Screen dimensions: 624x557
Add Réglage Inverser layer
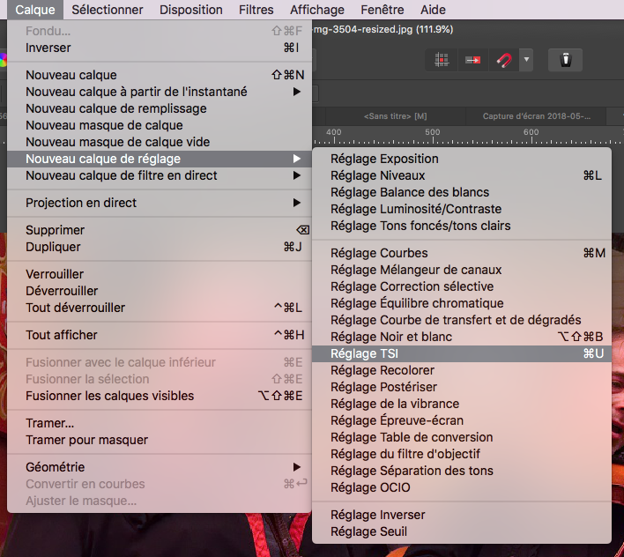(462, 515)
